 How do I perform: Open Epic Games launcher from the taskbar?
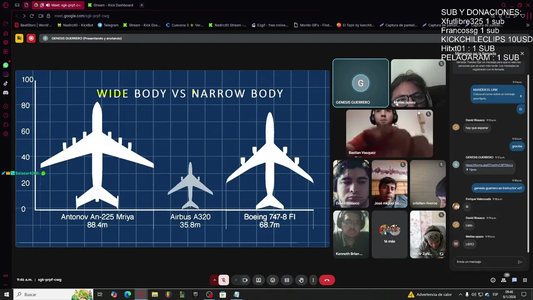(x=196, y=295)
